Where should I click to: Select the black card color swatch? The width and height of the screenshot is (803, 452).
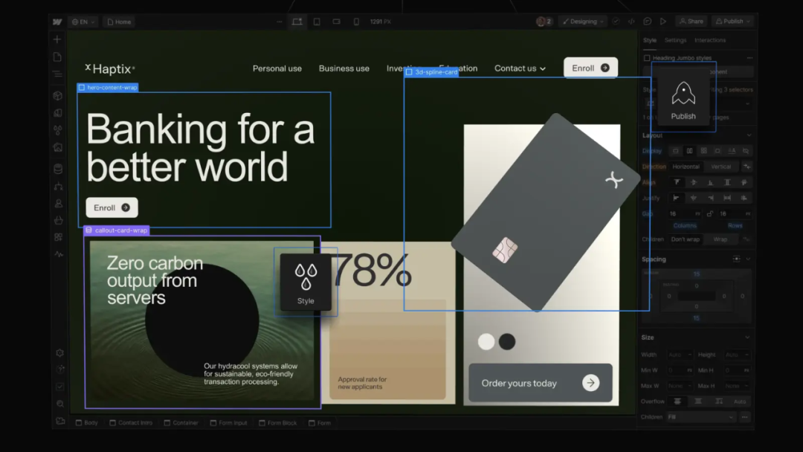(507, 341)
